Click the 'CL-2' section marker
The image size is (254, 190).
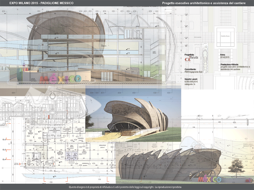(x=4, y=139)
